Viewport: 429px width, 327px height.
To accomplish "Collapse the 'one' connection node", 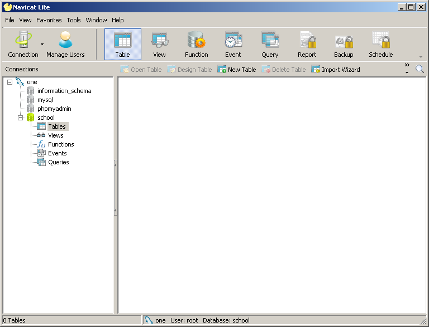I will click(10, 82).
